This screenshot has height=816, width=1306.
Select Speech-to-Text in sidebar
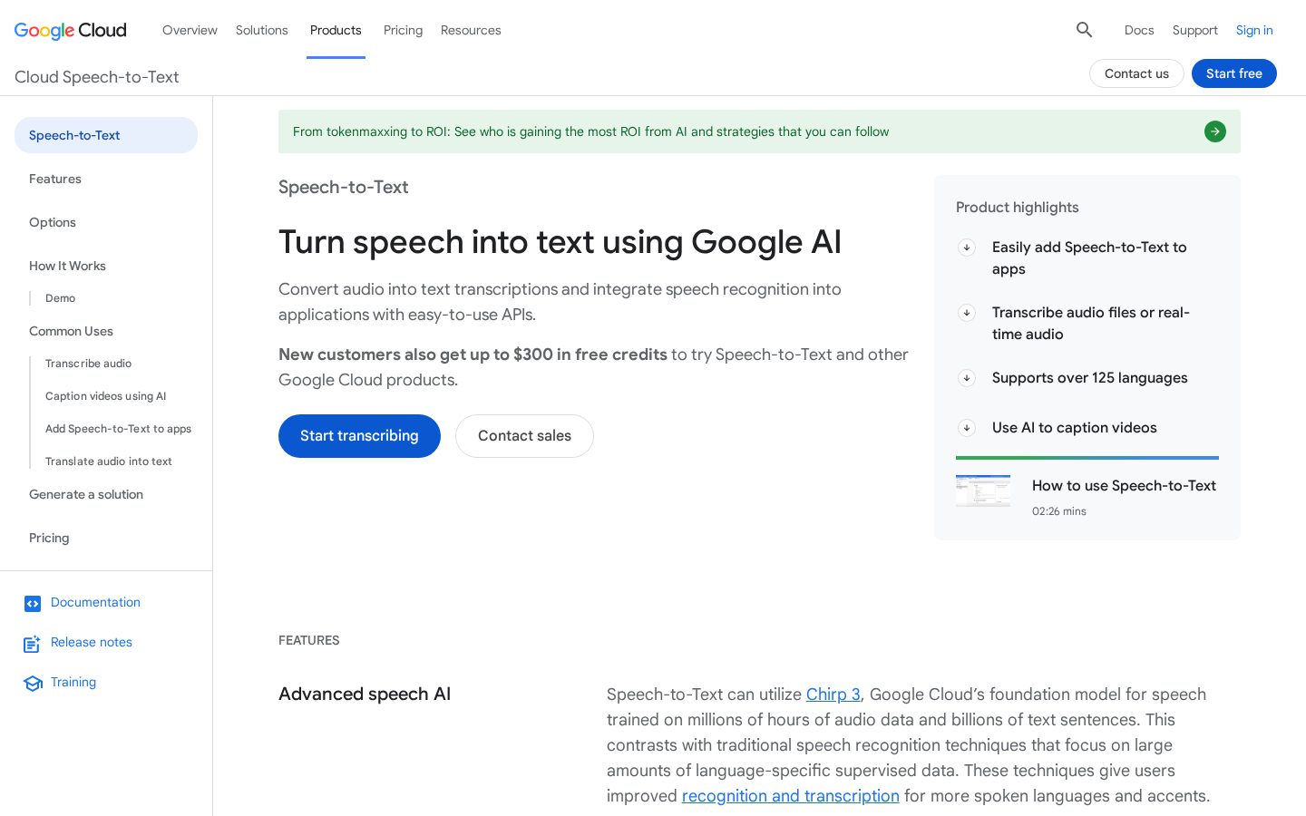click(106, 135)
